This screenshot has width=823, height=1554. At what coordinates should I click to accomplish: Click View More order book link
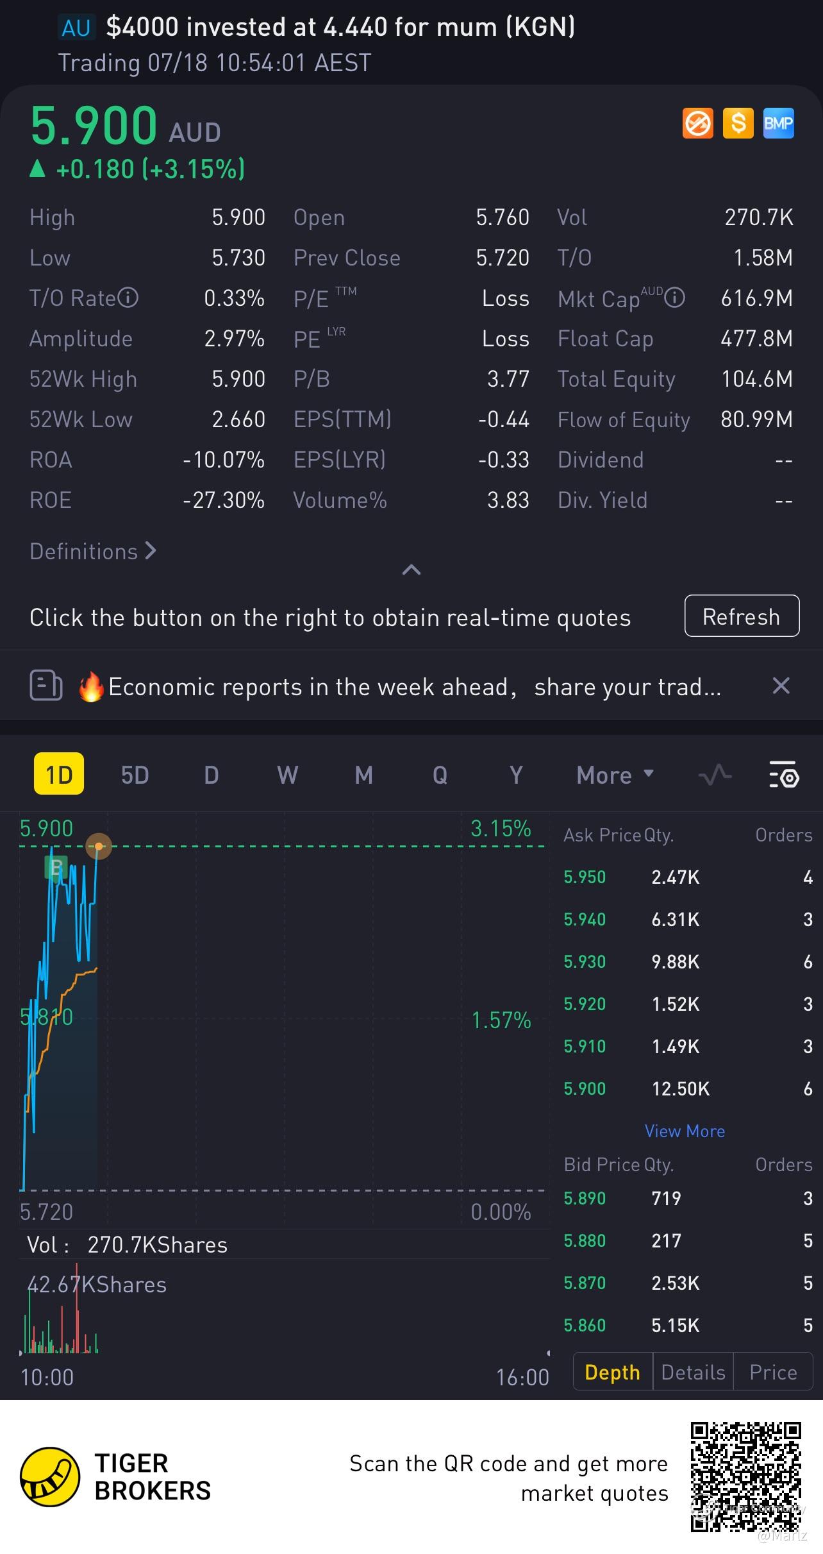pyautogui.click(x=685, y=1131)
